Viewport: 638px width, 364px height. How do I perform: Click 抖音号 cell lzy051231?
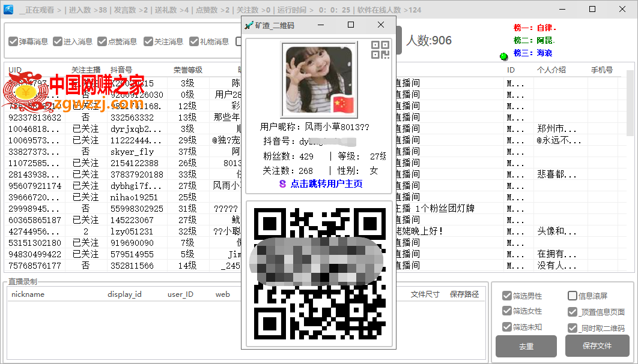tap(132, 231)
